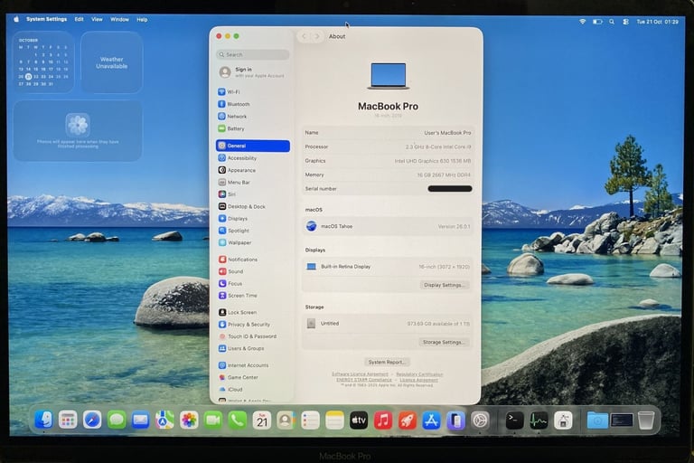Open Music from the Dock
Image resolution: width=694 pixels, height=463 pixels.
383,420
